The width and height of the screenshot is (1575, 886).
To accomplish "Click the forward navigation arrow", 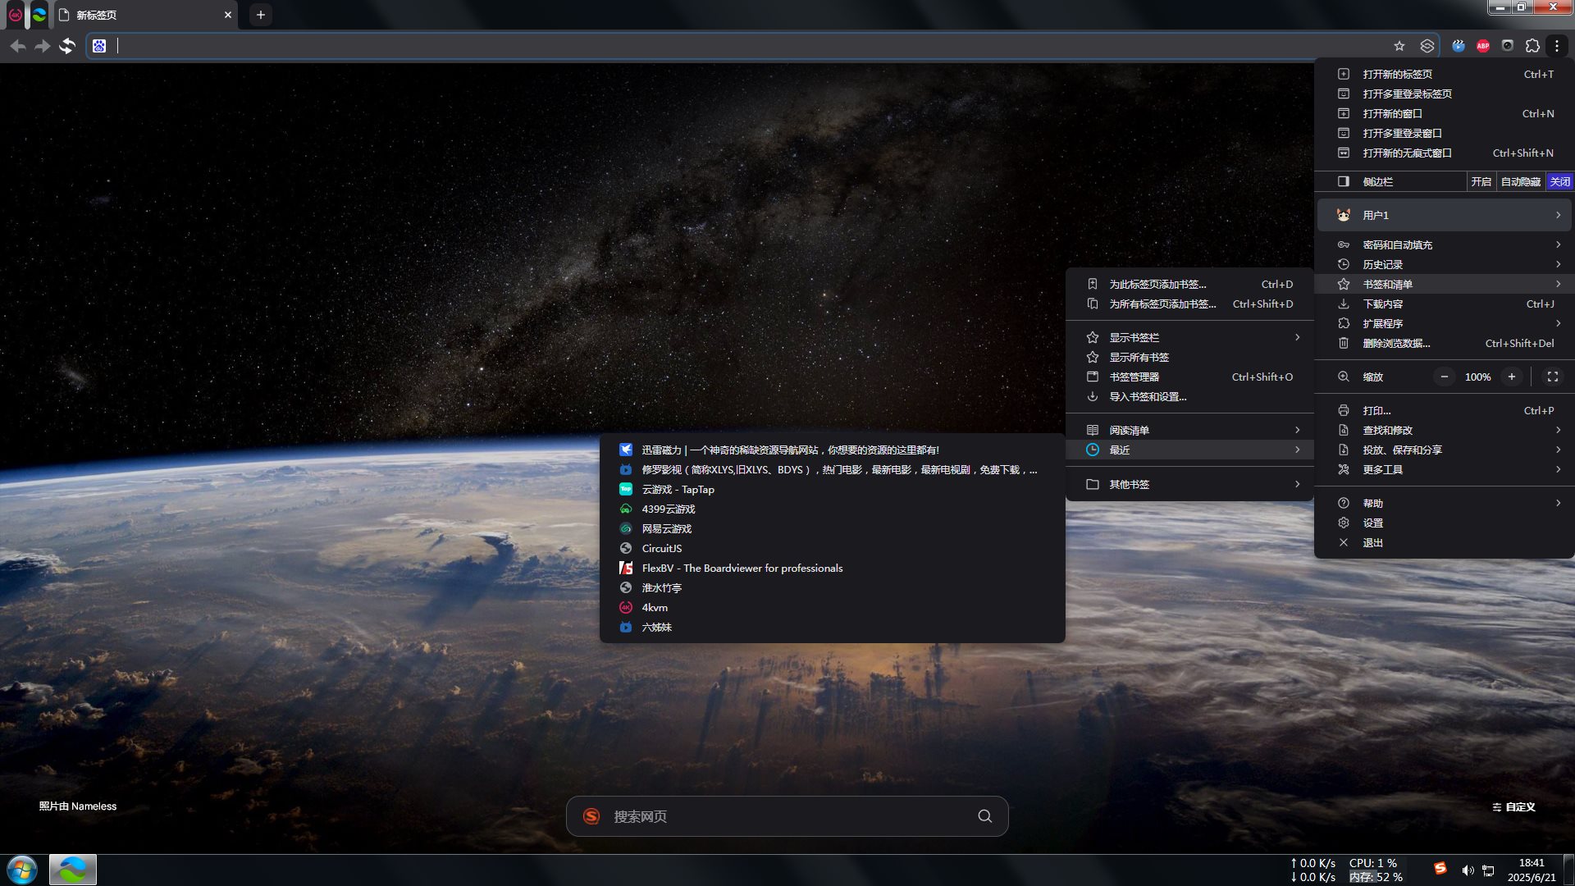I will 42,47.
